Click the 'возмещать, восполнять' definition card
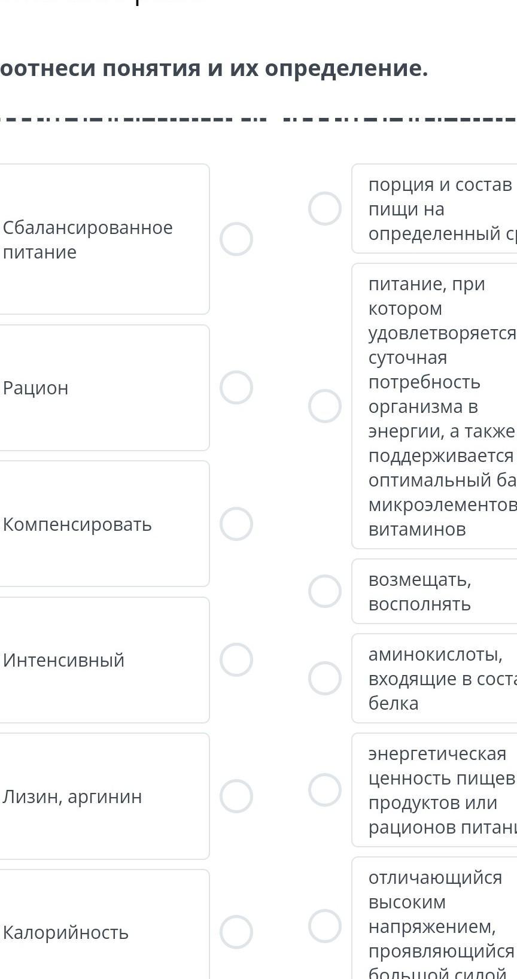 point(434,592)
